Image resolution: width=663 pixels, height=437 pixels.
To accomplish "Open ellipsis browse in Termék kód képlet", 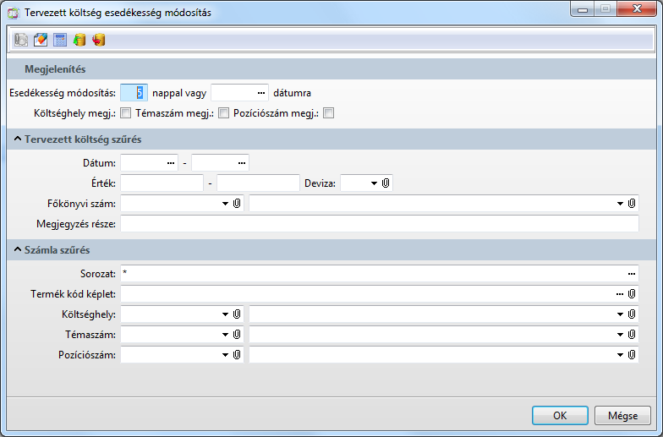I will click(620, 294).
